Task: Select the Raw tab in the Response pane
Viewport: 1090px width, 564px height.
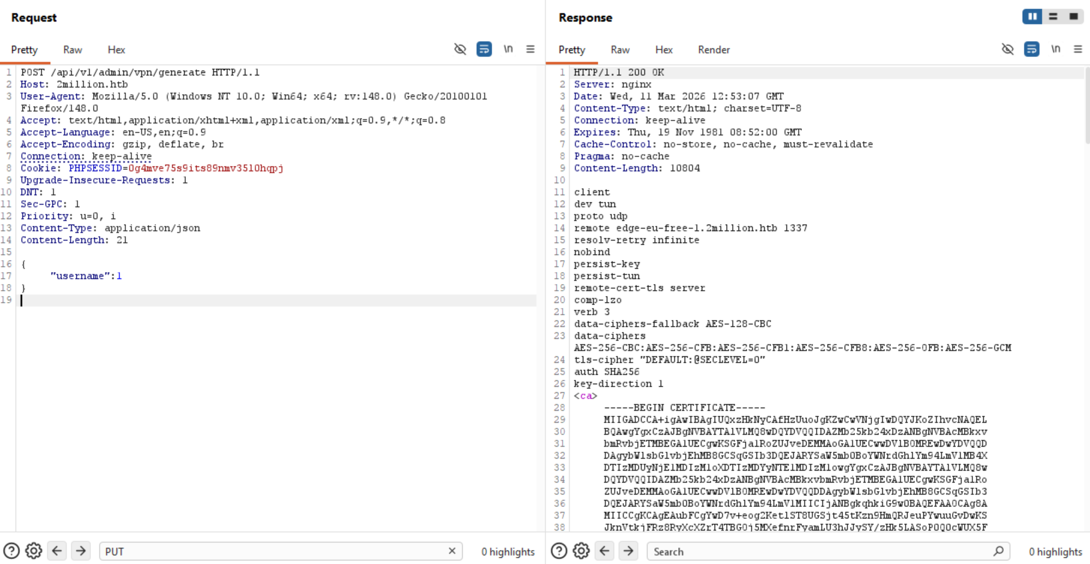Action: point(619,50)
